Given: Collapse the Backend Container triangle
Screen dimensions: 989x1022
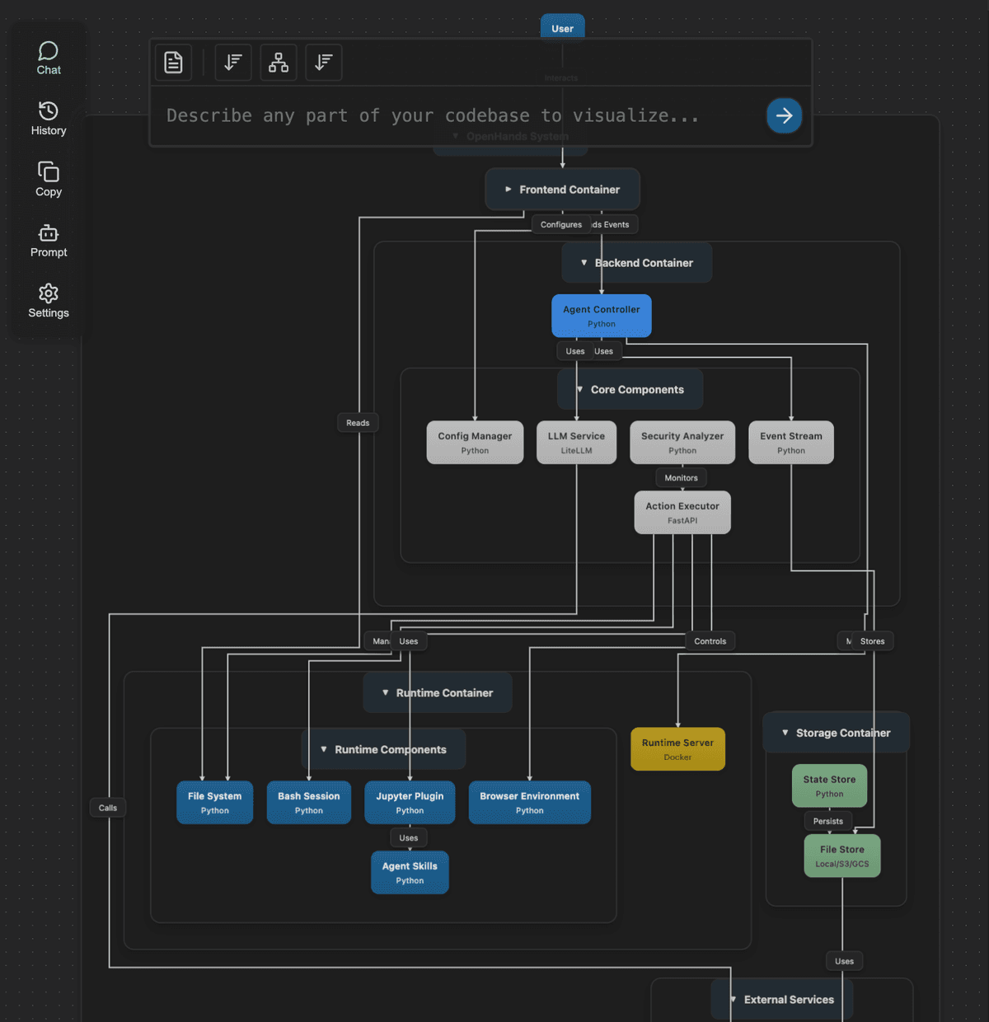Looking at the screenshot, I should [584, 263].
